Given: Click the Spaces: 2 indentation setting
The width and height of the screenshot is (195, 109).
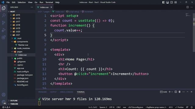Looking at the screenshot, I should tap(103, 107).
